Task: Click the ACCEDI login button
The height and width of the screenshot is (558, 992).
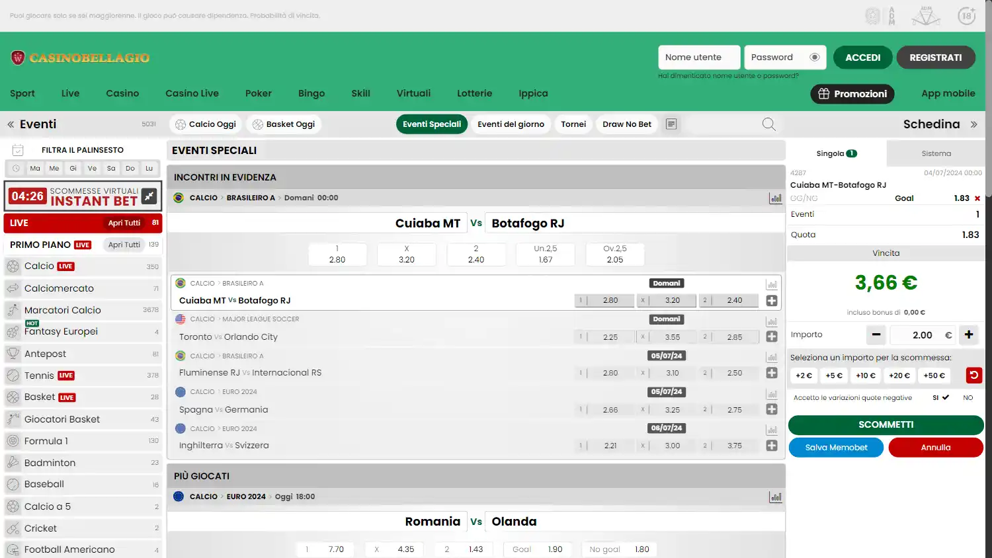Action: tap(863, 58)
